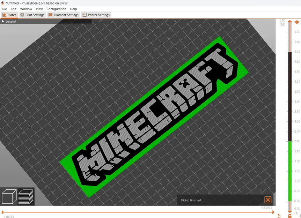Click the orange arrow atop the layer slider
Screen dimensions: 301x218
[290, 22]
